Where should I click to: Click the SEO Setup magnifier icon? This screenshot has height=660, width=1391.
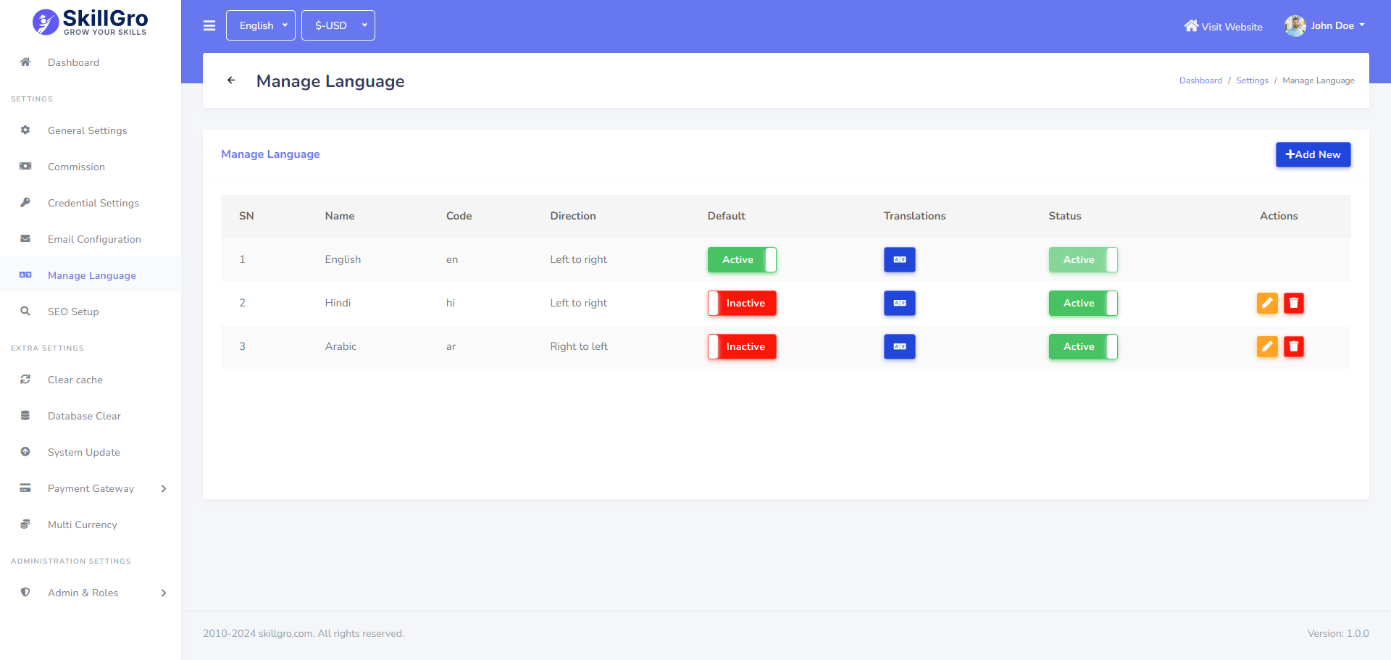click(25, 311)
